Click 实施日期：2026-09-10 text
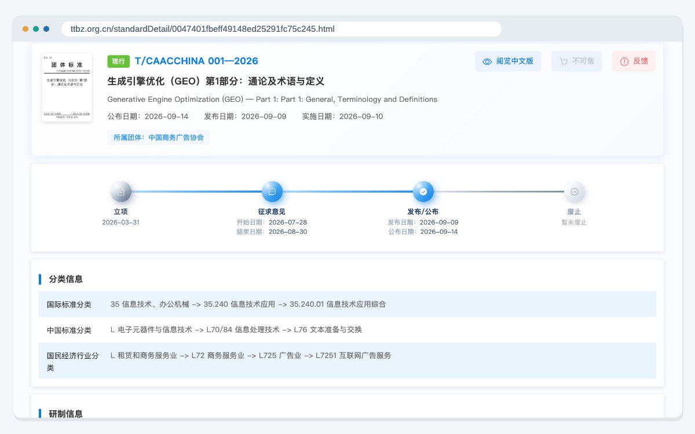The image size is (695, 434). click(x=342, y=116)
